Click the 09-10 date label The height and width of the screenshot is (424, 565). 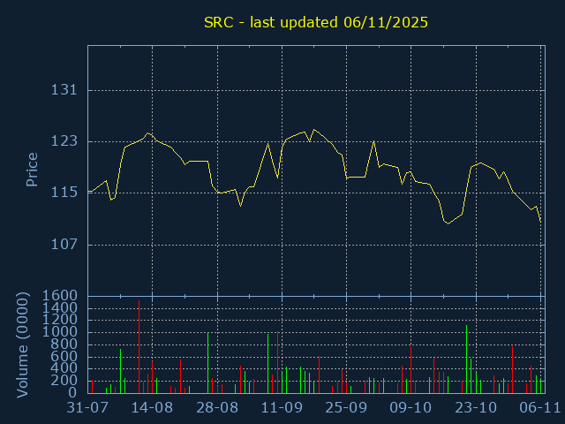tap(411, 408)
